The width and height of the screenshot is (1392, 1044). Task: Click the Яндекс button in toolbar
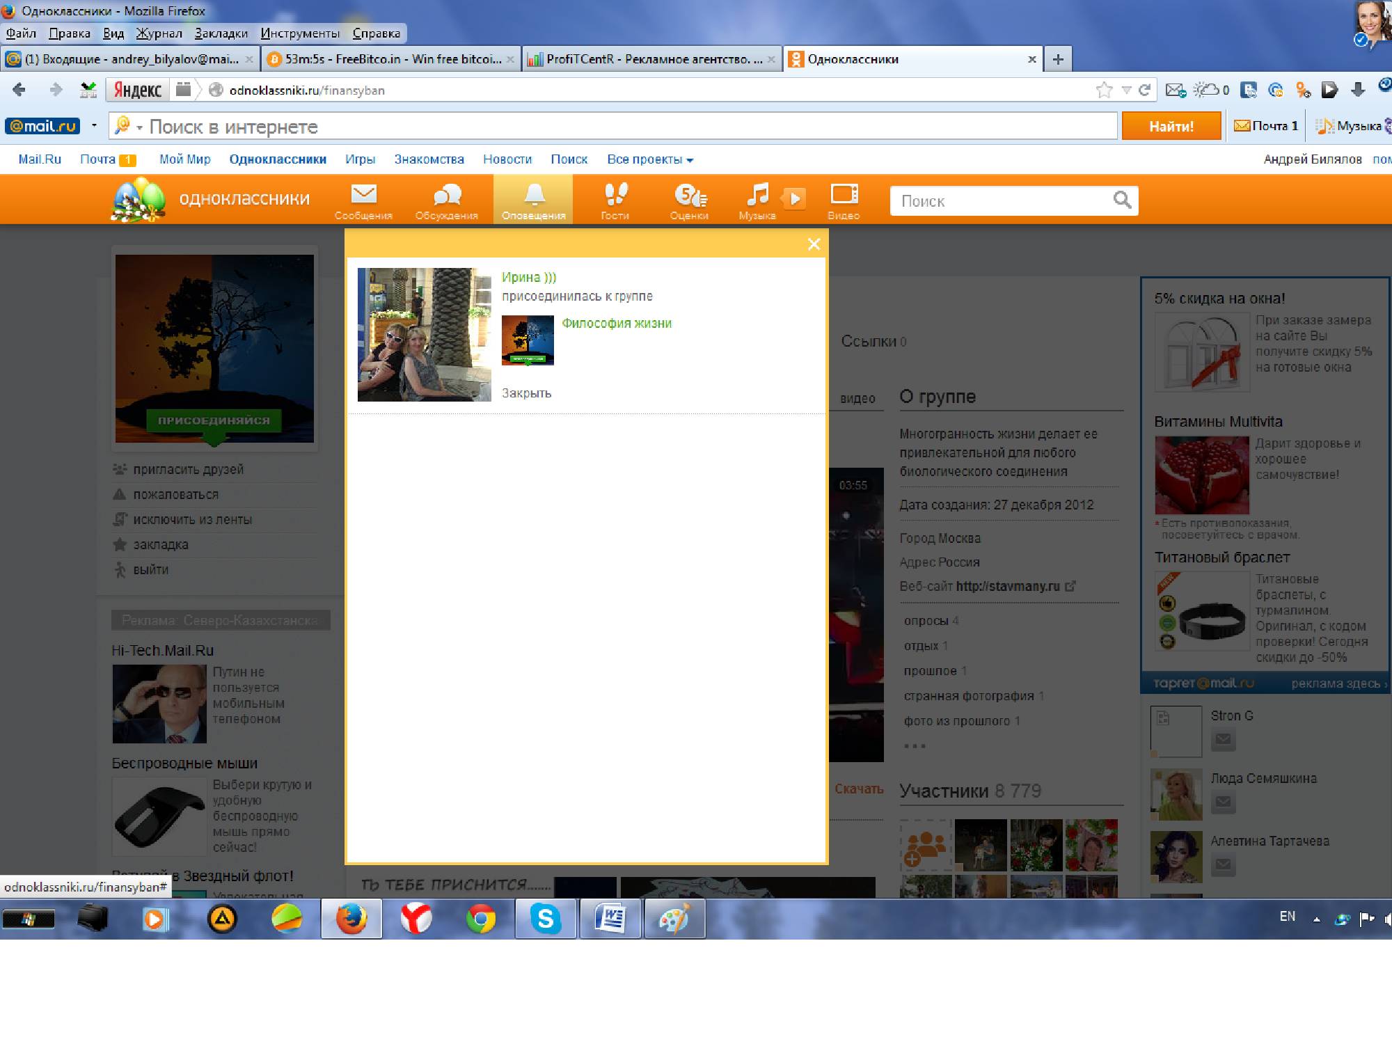(x=137, y=90)
